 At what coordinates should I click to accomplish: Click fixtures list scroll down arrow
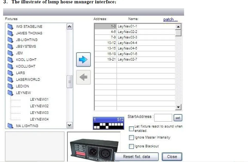click(x=69, y=125)
